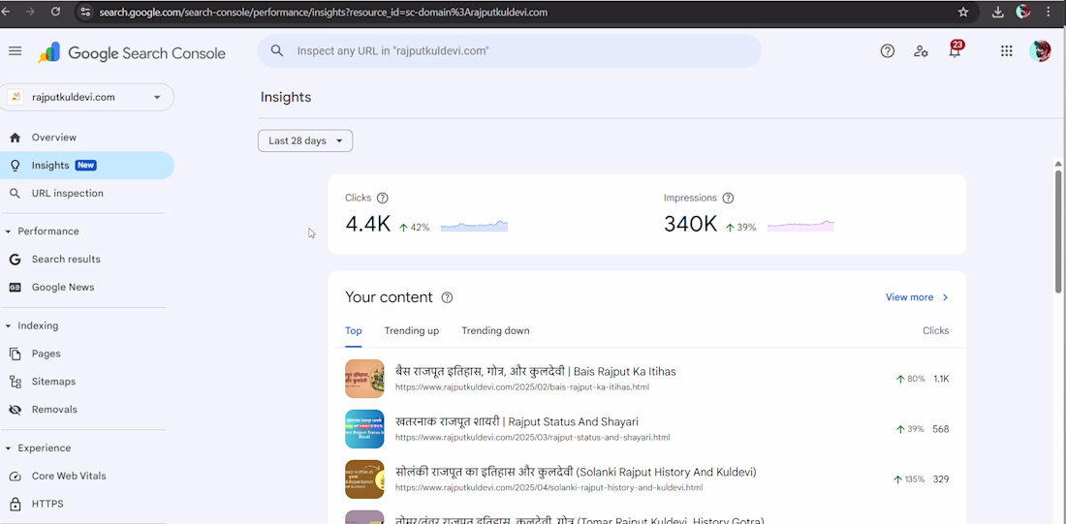Click the 1.1K clicks count

pos(941,379)
